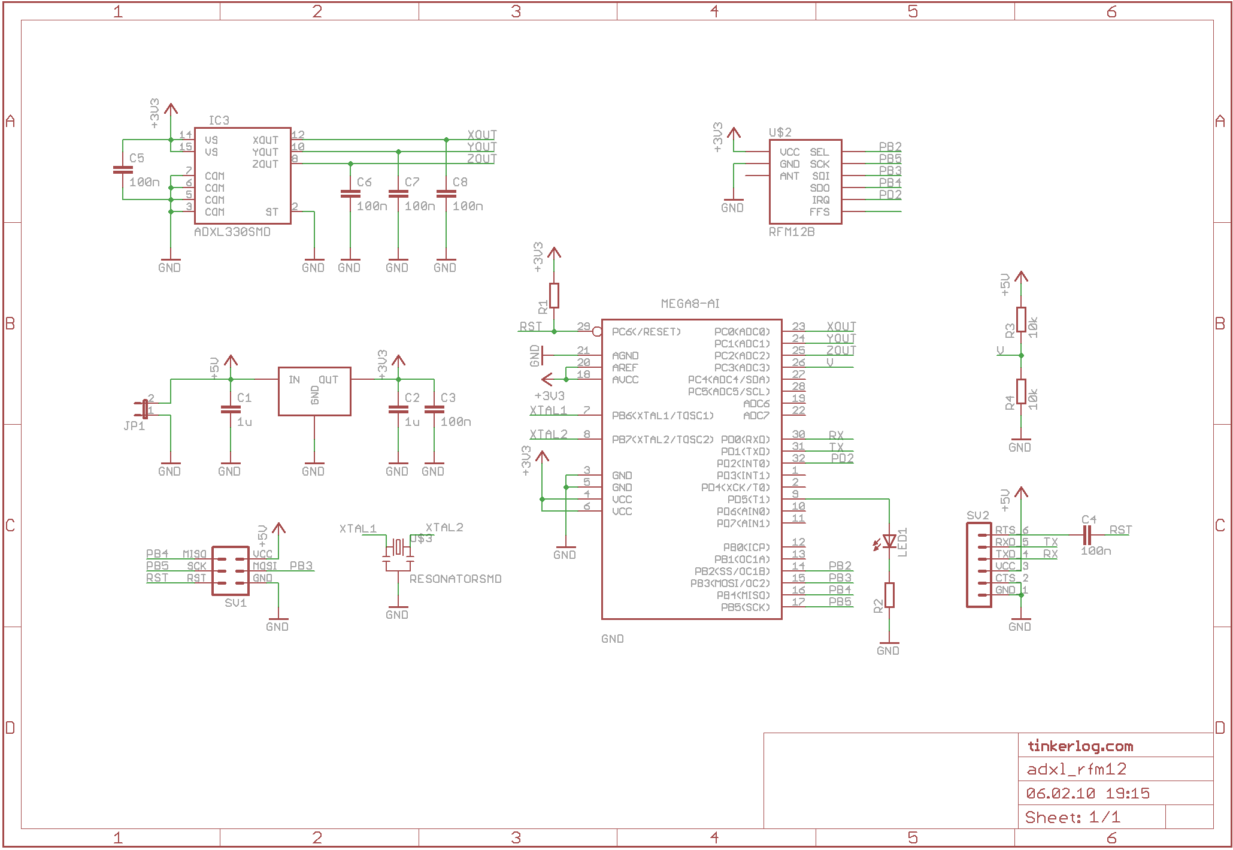Click the Sheet: 1/1 field
Screen dimensions: 1233x850
tap(1072, 817)
